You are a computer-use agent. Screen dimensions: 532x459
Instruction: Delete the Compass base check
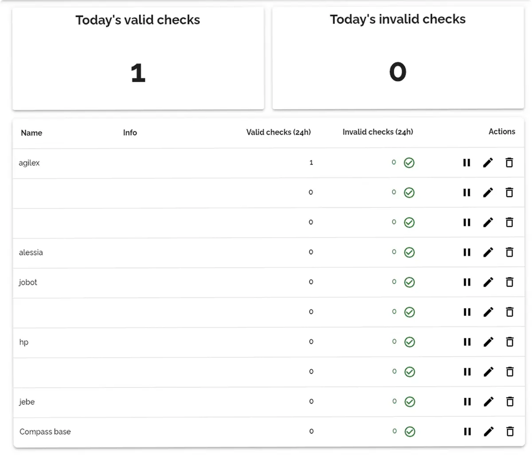[x=510, y=431]
